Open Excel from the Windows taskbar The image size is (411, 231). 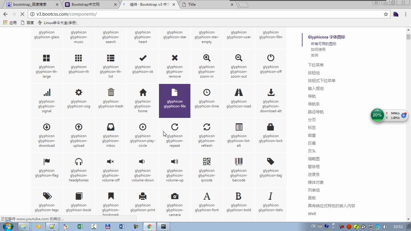click(x=80, y=226)
